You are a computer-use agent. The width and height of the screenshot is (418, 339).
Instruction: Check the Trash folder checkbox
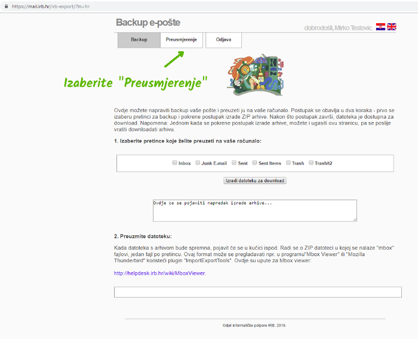(x=288, y=163)
